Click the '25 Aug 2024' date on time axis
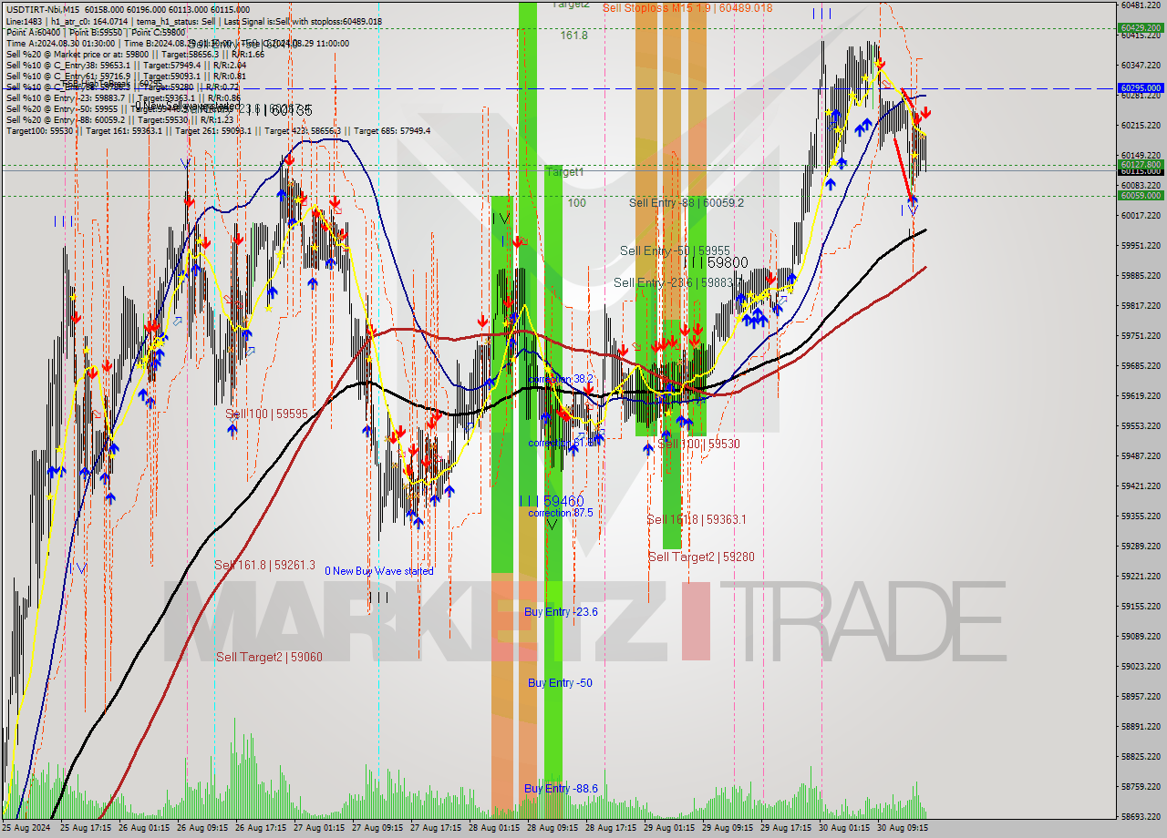Screen dimensions: 1167x838 coord(26,829)
